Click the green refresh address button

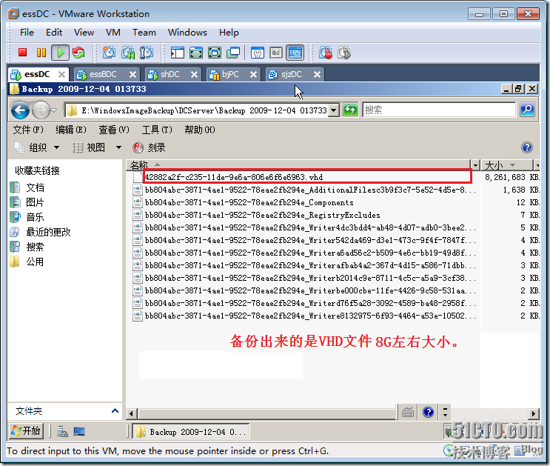350,110
